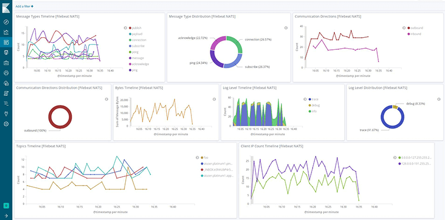Toggle legend on Topics Timeline panel
445x220 pixels.
[x=197, y=157]
